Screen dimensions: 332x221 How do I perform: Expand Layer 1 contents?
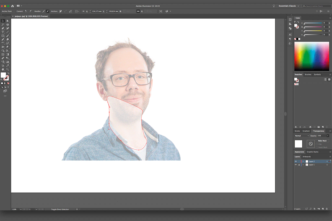coord(303,165)
